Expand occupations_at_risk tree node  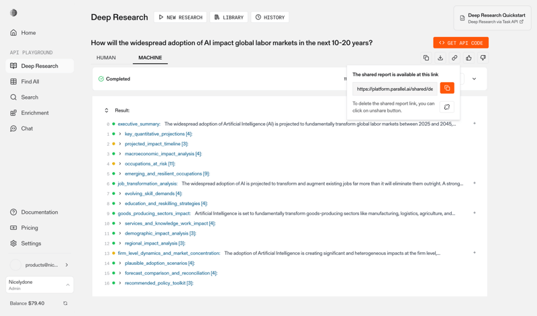point(120,163)
